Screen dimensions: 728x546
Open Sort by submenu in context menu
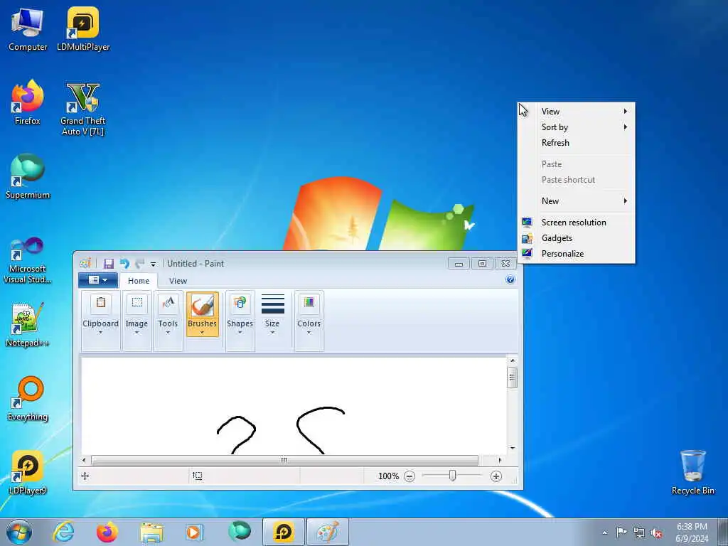(x=576, y=127)
